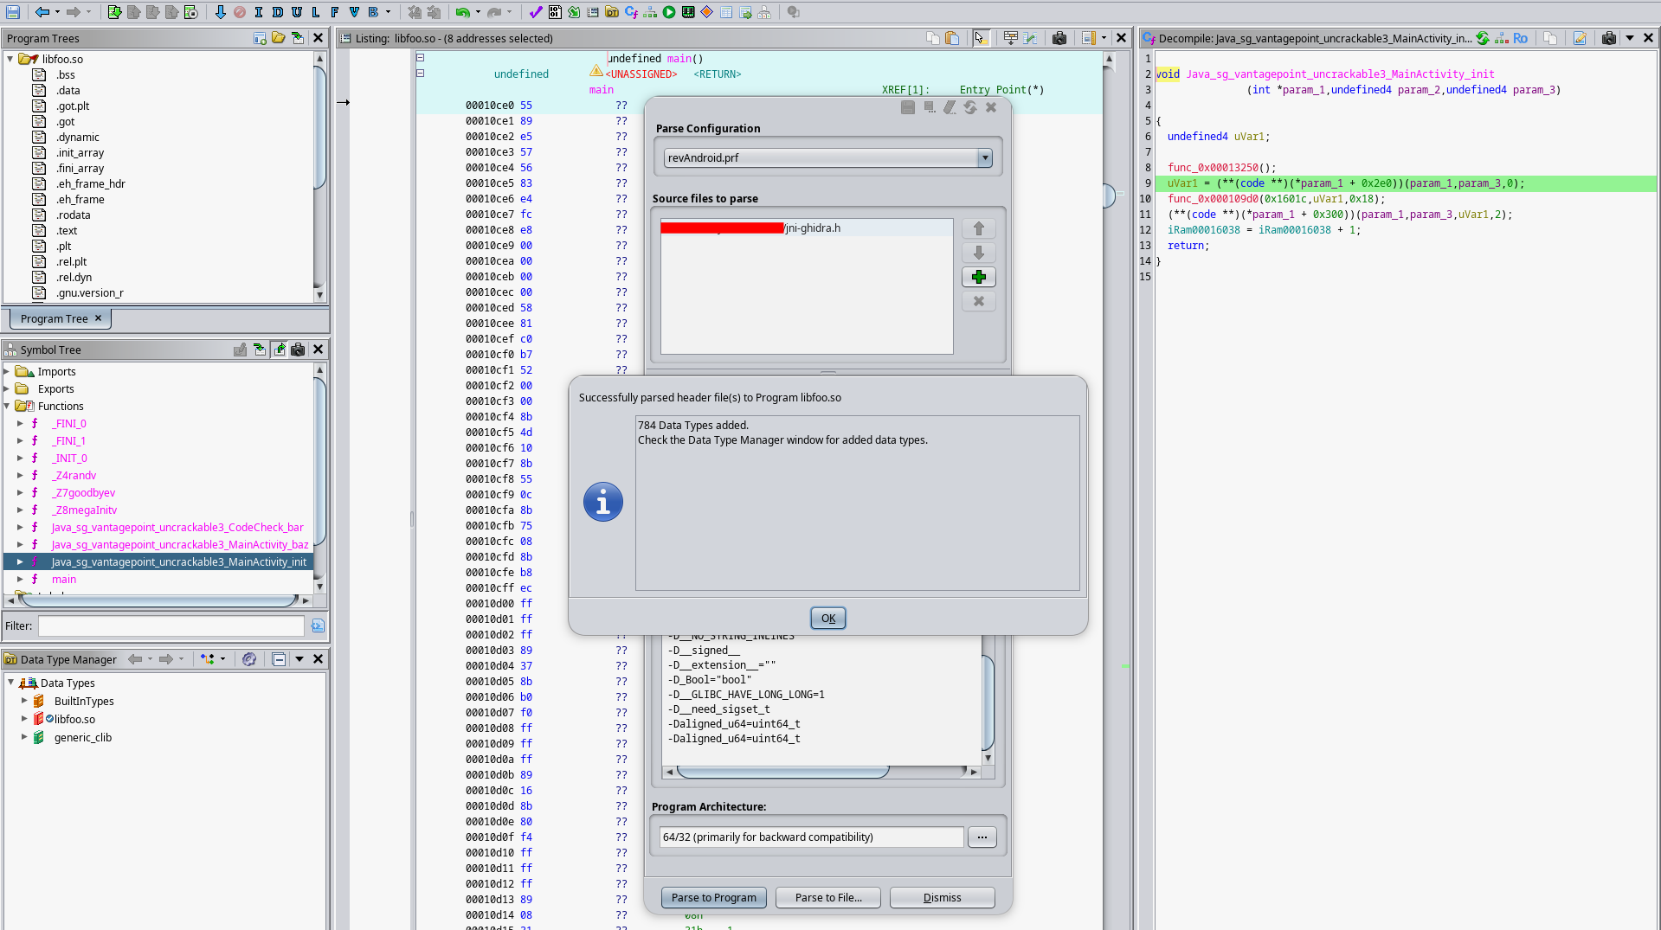Open the Data Type Manager toolbar icon
Image resolution: width=1661 pixels, height=930 pixels.
point(612,12)
